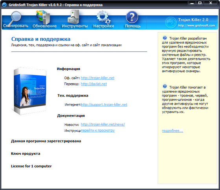Click the Ключ продукта label
This screenshot has height=190, width=220.
point(26,153)
